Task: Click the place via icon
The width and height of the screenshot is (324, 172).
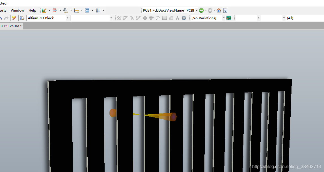Action: [152, 18]
